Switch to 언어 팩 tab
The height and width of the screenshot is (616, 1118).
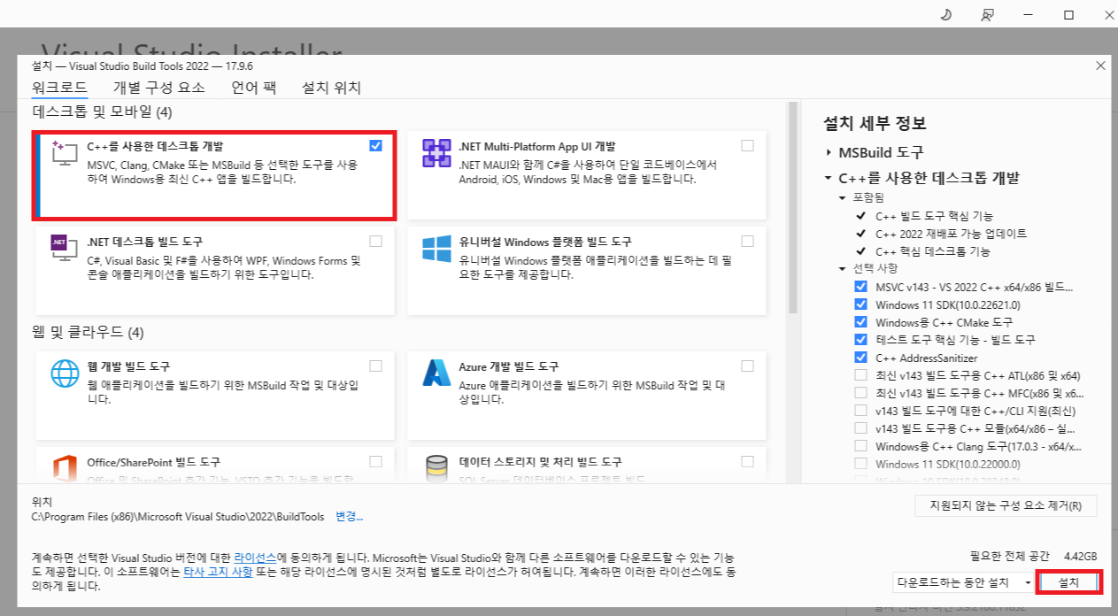[254, 88]
